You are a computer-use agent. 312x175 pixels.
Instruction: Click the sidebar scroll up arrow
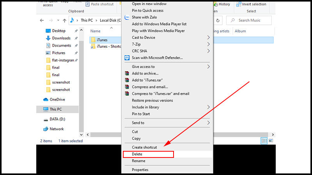pos(81,30)
